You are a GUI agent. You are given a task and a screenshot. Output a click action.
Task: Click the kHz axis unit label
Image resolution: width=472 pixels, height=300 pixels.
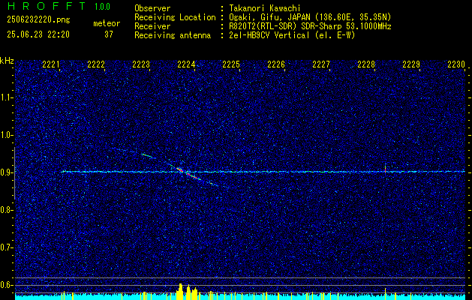[x=7, y=61]
